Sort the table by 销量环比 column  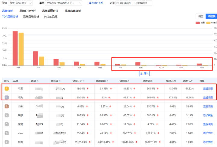[x=84, y=81]
